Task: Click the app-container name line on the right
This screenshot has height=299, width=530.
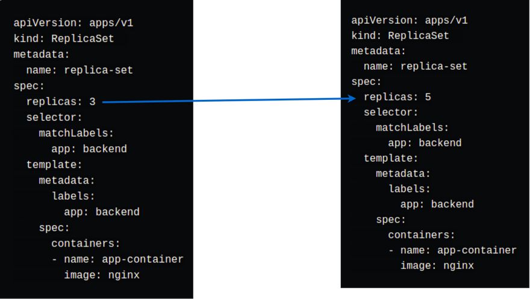Action: [452, 250]
